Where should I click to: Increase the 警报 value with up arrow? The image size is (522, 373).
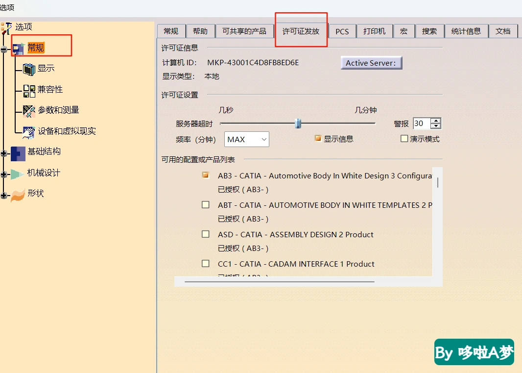[x=435, y=121]
